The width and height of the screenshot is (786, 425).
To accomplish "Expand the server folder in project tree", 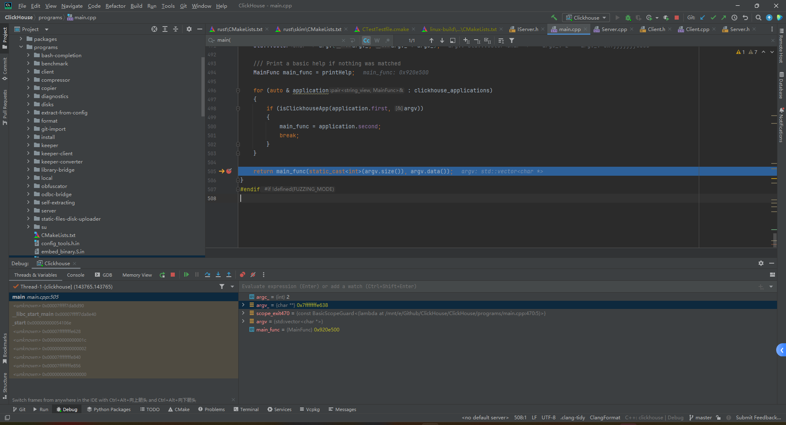I will click(x=28, y=210).
